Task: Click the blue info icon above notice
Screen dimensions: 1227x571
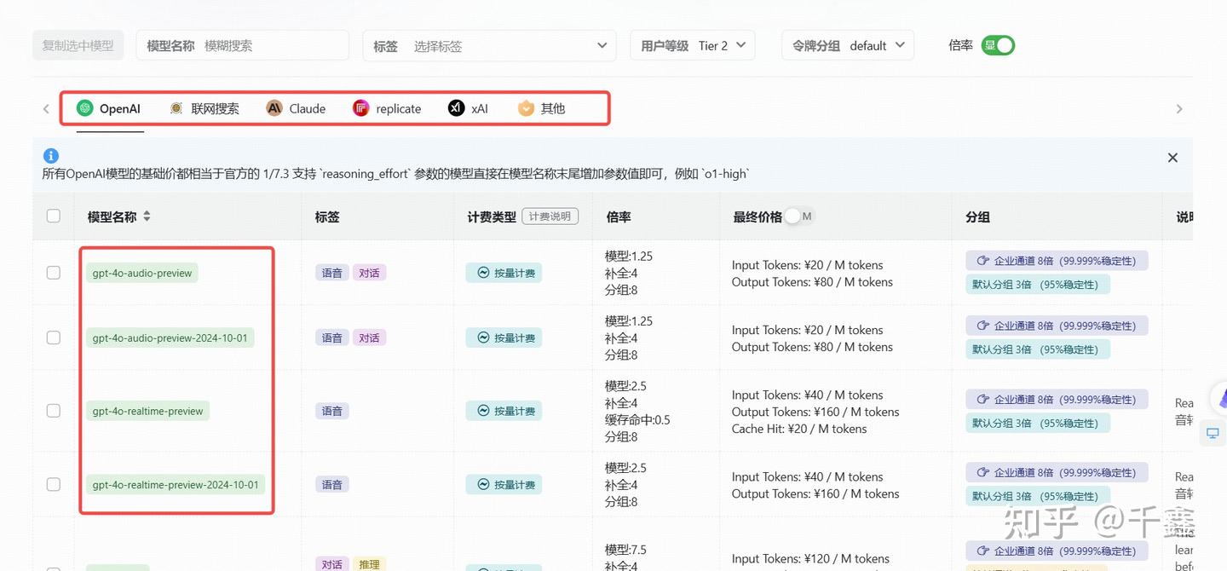Action: 50,156
